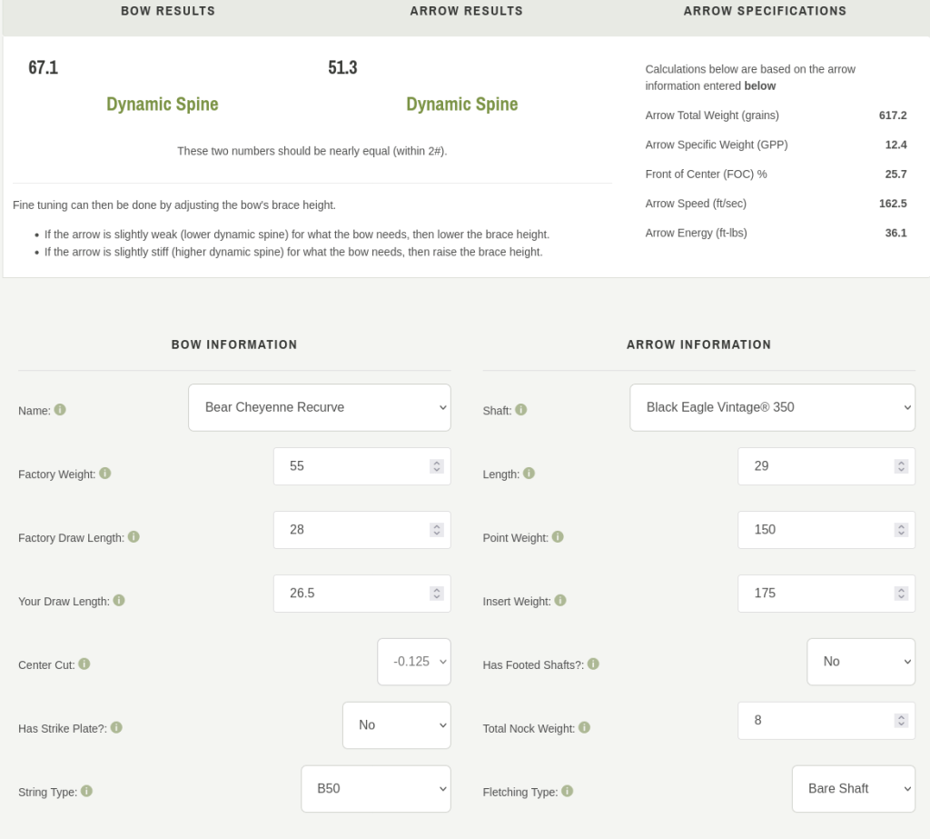930x839 pixels.
Task: Open the Center Cut dropdown
Action: click(x=413, y=662)
